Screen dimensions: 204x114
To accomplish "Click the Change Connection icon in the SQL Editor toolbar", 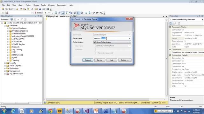I will coord(7,13).
